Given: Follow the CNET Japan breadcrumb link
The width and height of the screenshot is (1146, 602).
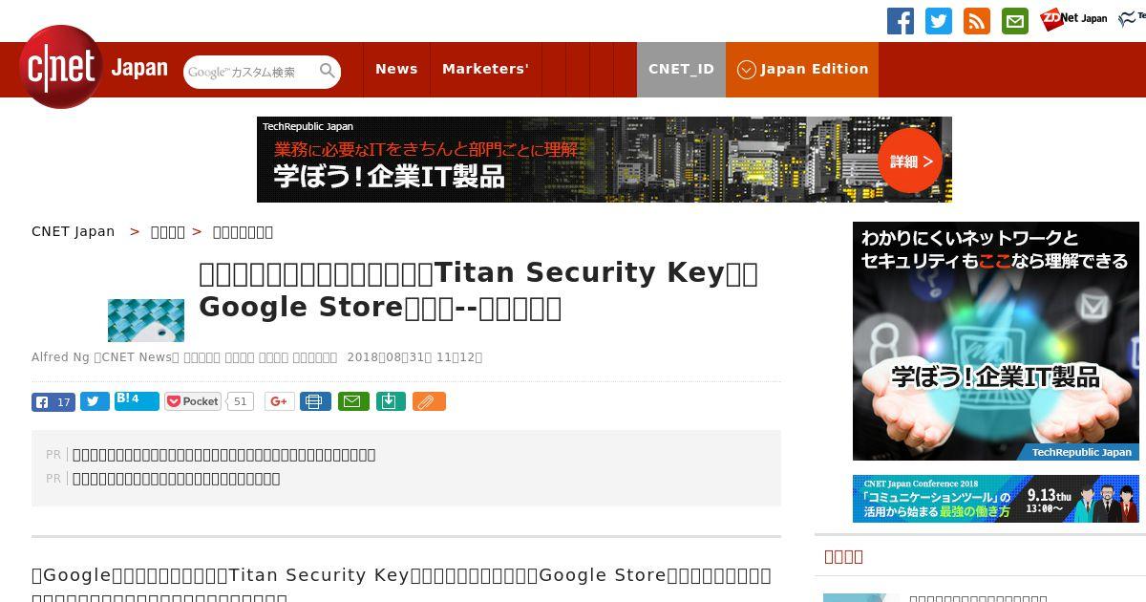Looking at the screenshot, I should (73, 231).
